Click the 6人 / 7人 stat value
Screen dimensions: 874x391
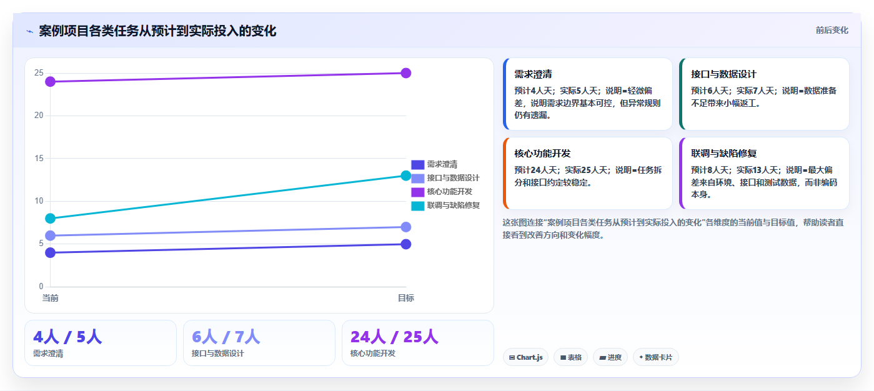(x=226, y=337)
